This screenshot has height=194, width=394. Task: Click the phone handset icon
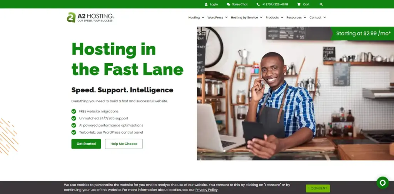pos(258,4)
